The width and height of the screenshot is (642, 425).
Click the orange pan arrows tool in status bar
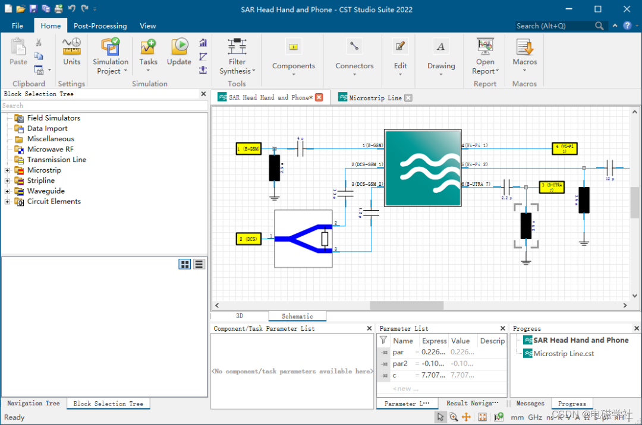[x=467, y=417]
